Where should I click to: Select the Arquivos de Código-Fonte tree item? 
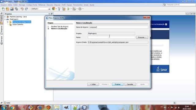point(22,22)
